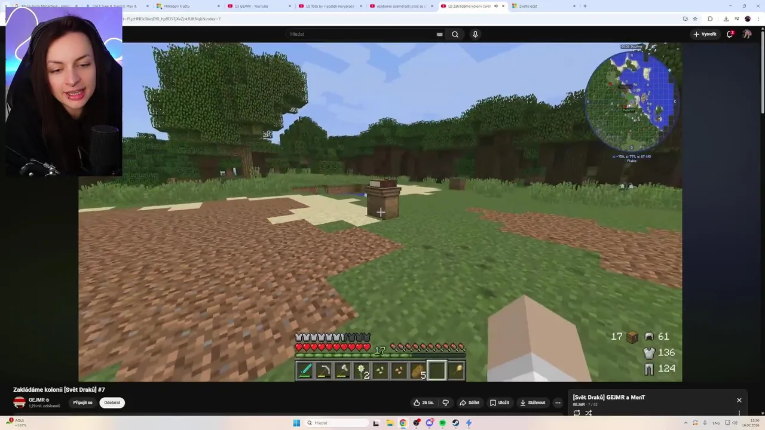Open GEJMR channel avatar
Screen dimensions: 765x430
(19, 403)
